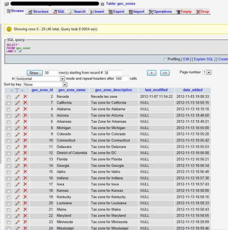Screen dimensions: 228x230
Task: Go to next page with > button
Action: tap(152, 73)
